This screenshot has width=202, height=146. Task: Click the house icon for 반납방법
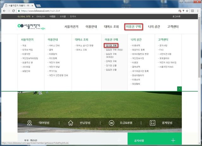tap(70, 123)
